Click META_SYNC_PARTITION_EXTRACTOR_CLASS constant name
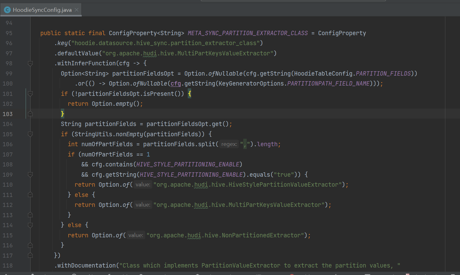 pos(248,33)
